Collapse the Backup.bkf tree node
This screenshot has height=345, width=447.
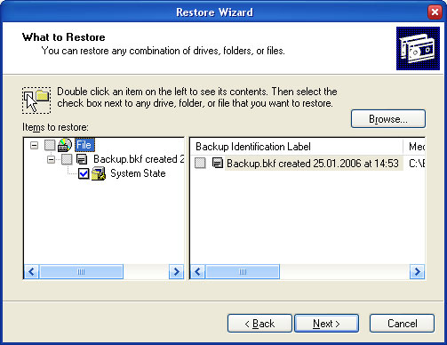[x=51, y=160]
